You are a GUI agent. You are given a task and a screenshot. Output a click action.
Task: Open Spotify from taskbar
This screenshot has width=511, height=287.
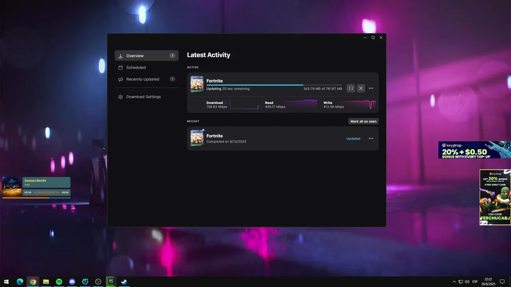pos(59,282)
